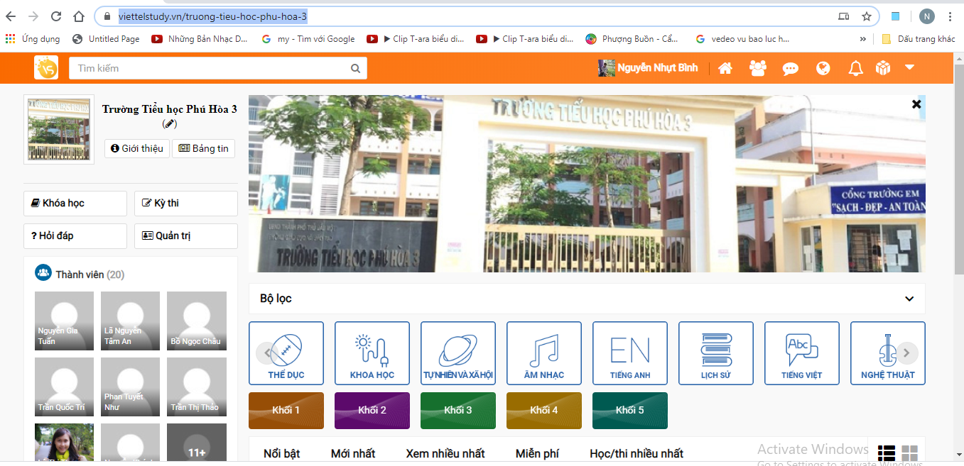Viewport: 964px width, 466px height.
Task: Open the Giới thiệu button
Action: pyautogui.click(x=137, y=148)
